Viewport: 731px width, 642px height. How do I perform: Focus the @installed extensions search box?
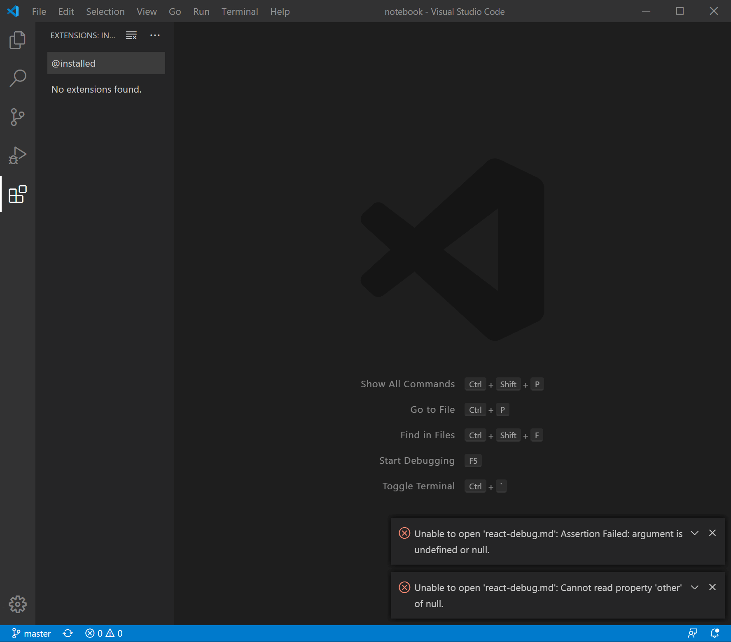pyautogui.click(x=106, y=63)
